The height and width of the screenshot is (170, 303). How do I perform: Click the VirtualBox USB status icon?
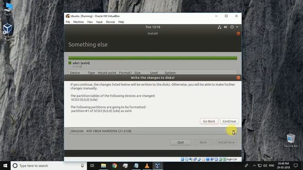click(x=199, y=159)
